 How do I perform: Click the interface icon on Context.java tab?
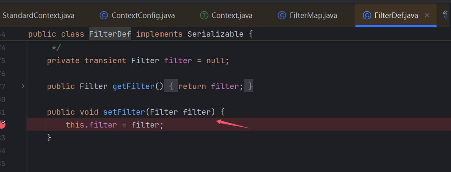click(204, 15)
